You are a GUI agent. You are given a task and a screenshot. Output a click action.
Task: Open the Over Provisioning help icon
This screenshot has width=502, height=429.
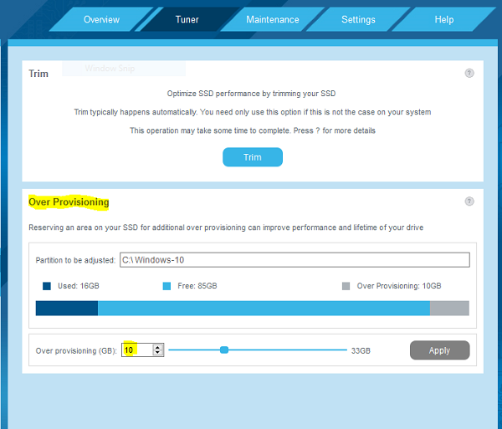(x=469, y=202)
